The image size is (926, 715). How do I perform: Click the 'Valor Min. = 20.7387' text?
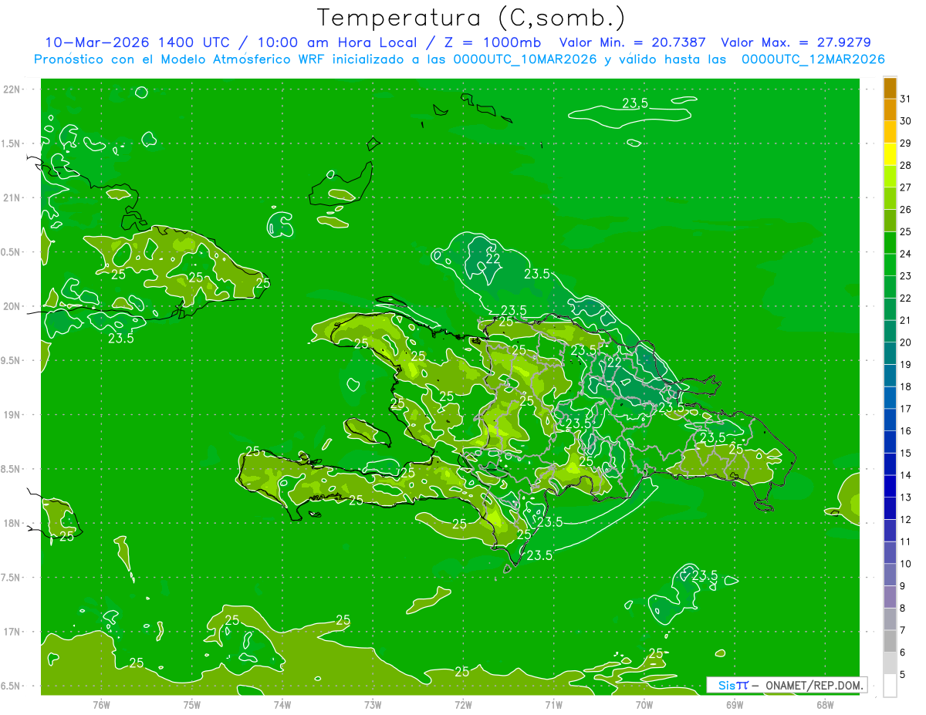(x=632, y=42)
